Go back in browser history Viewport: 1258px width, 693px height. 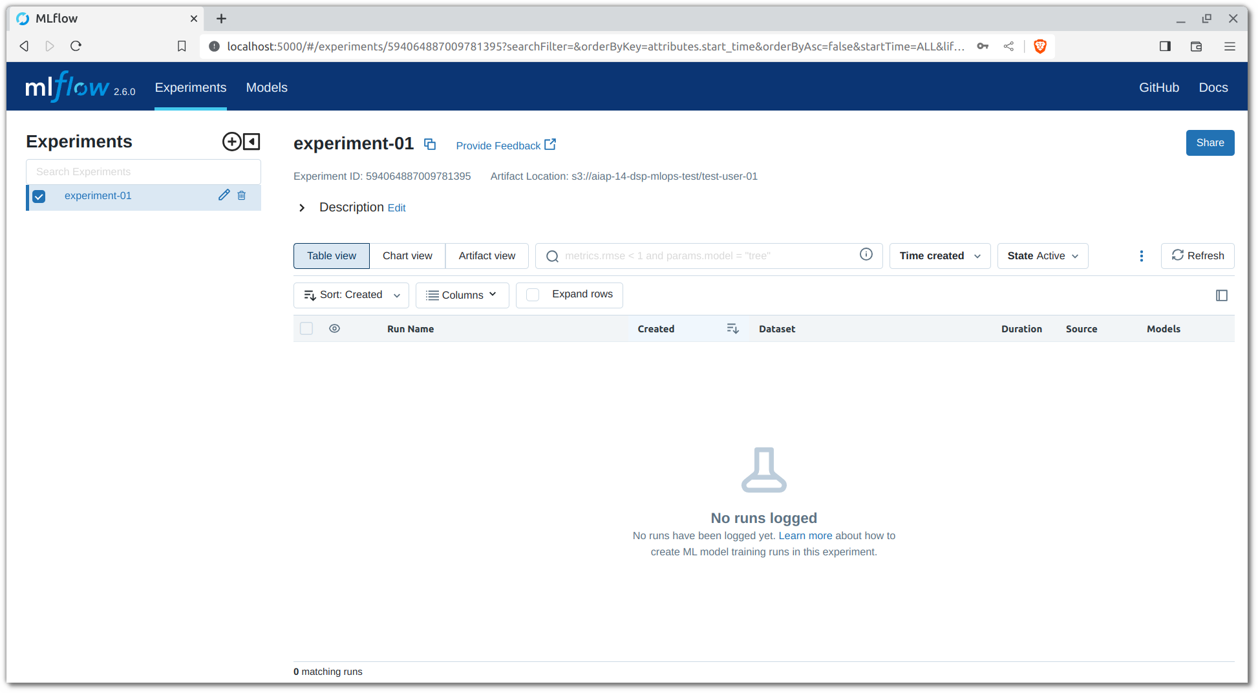click(24, 46)
